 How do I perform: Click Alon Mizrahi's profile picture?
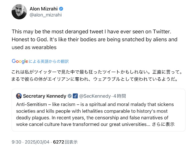pyautogui.click(x=19, y=12)
